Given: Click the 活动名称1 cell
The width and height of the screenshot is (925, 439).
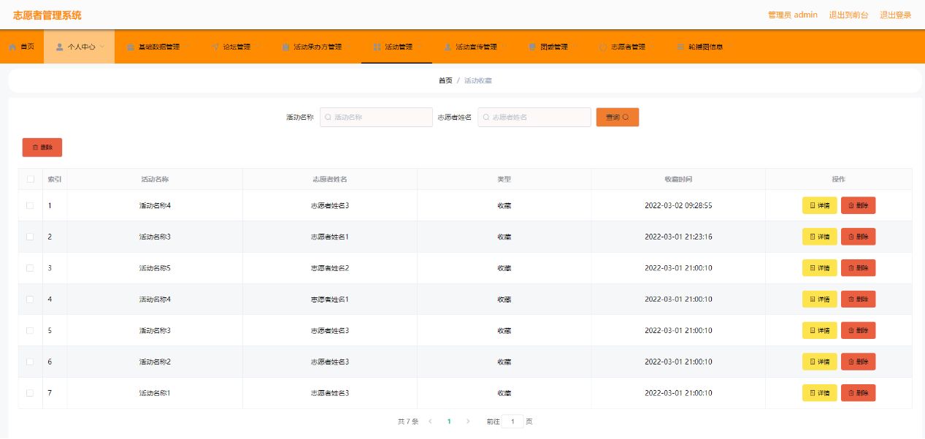Looking at the screenshot, I should click(x=155, y=393).
